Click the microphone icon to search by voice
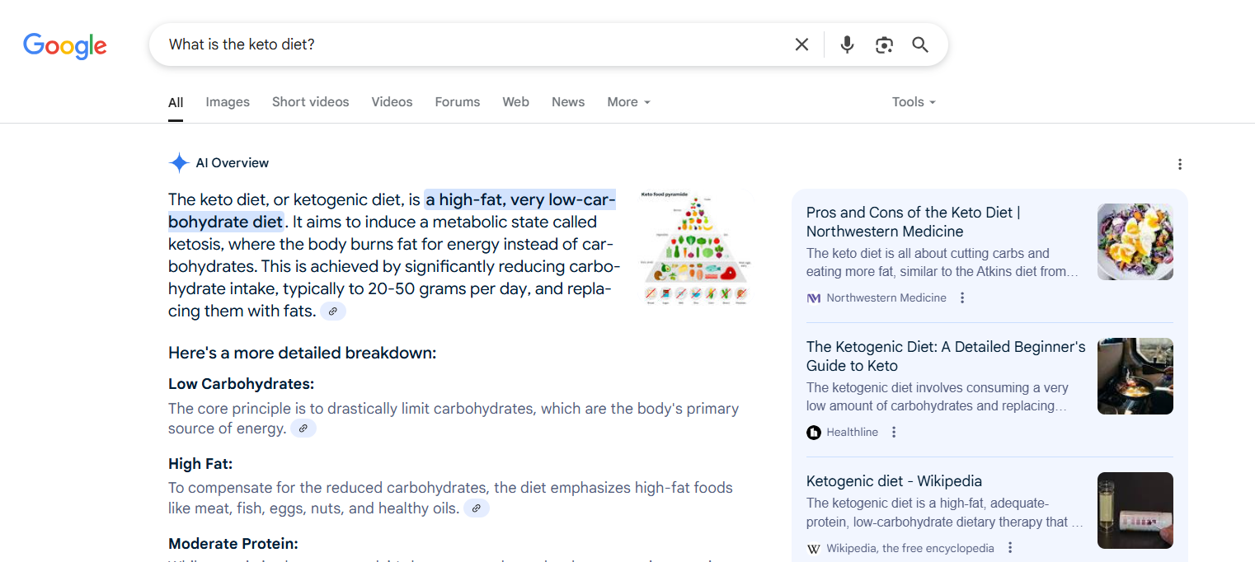Screen dimensions: 1255x562 pos(847,44)
